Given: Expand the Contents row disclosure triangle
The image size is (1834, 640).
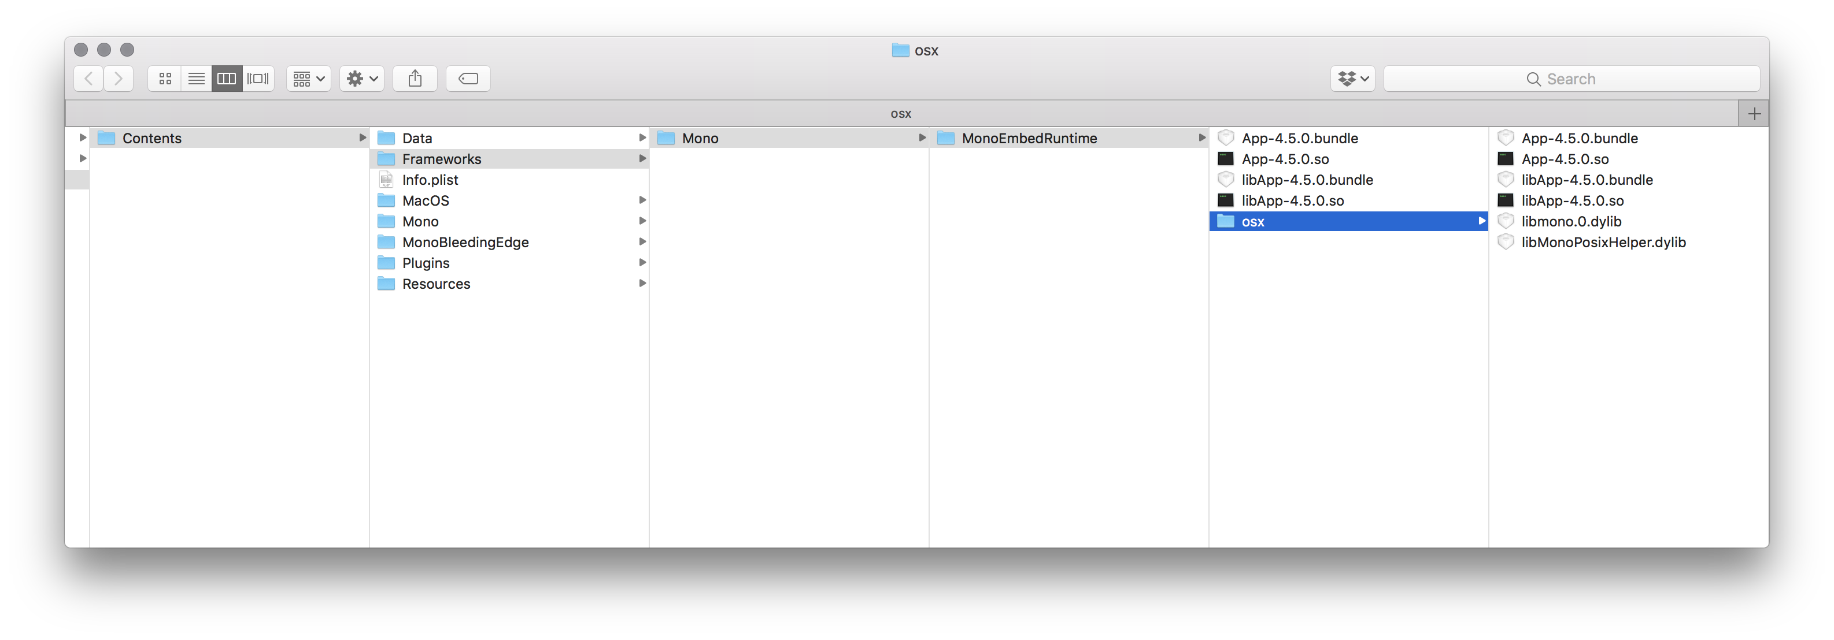Looking at the screenshot, I should pyautogui.click(x=82, y=137).
